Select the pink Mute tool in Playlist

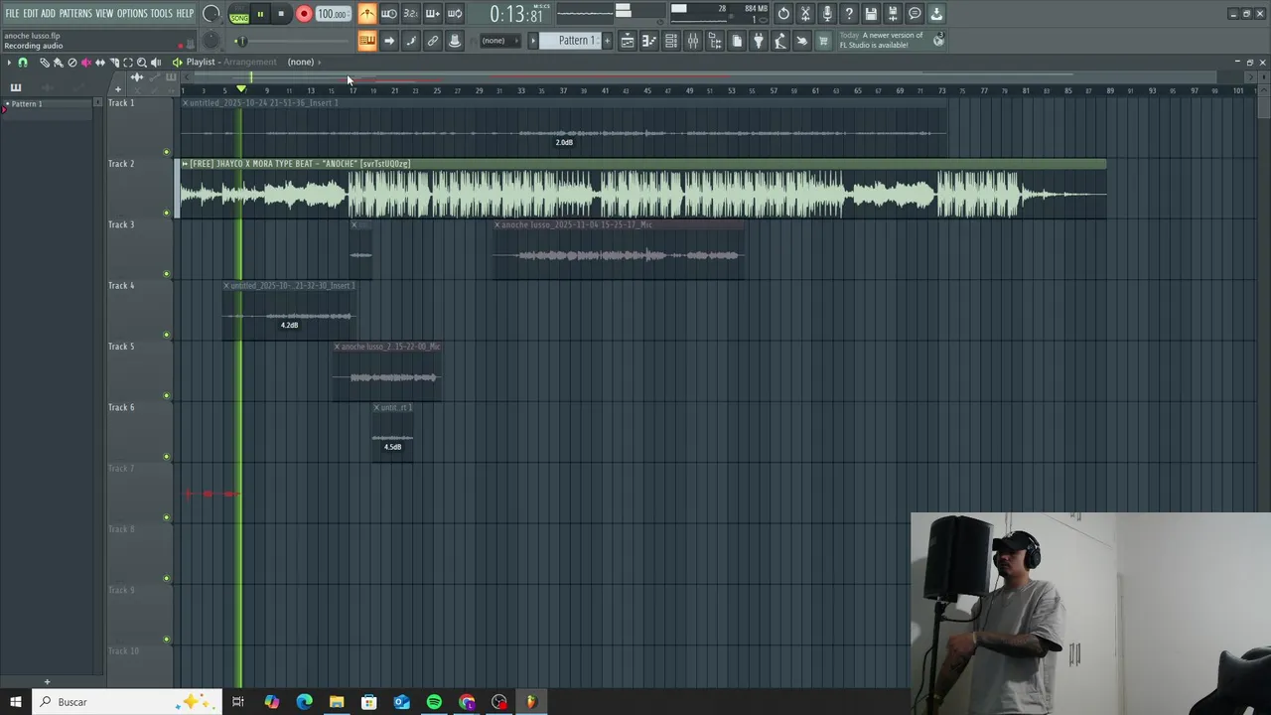pos(86,63)
